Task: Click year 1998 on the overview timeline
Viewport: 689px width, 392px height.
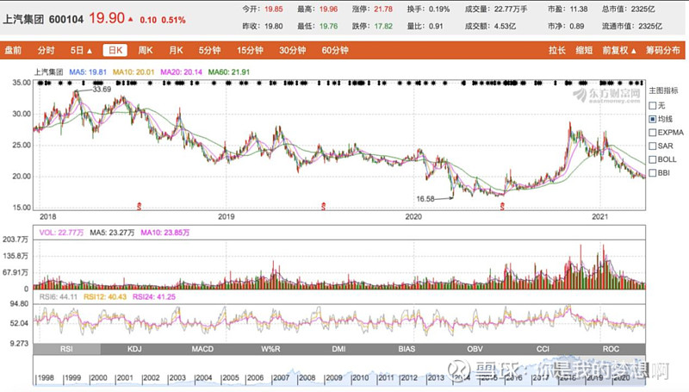Action: [47, 377]
